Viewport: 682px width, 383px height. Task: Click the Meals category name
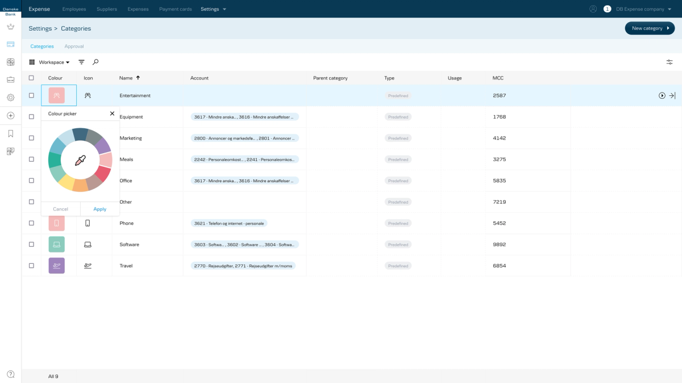point(126,159)
